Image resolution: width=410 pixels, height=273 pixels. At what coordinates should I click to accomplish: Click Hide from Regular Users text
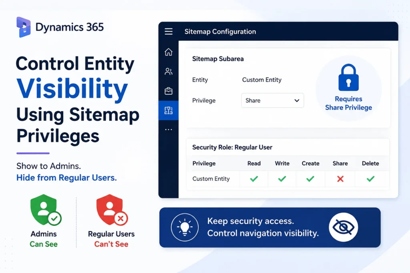(66, 178)
